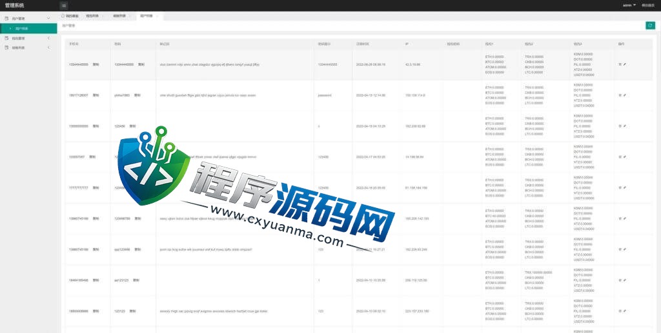
Task: Click the green refresh button
Action: point(650,26)
